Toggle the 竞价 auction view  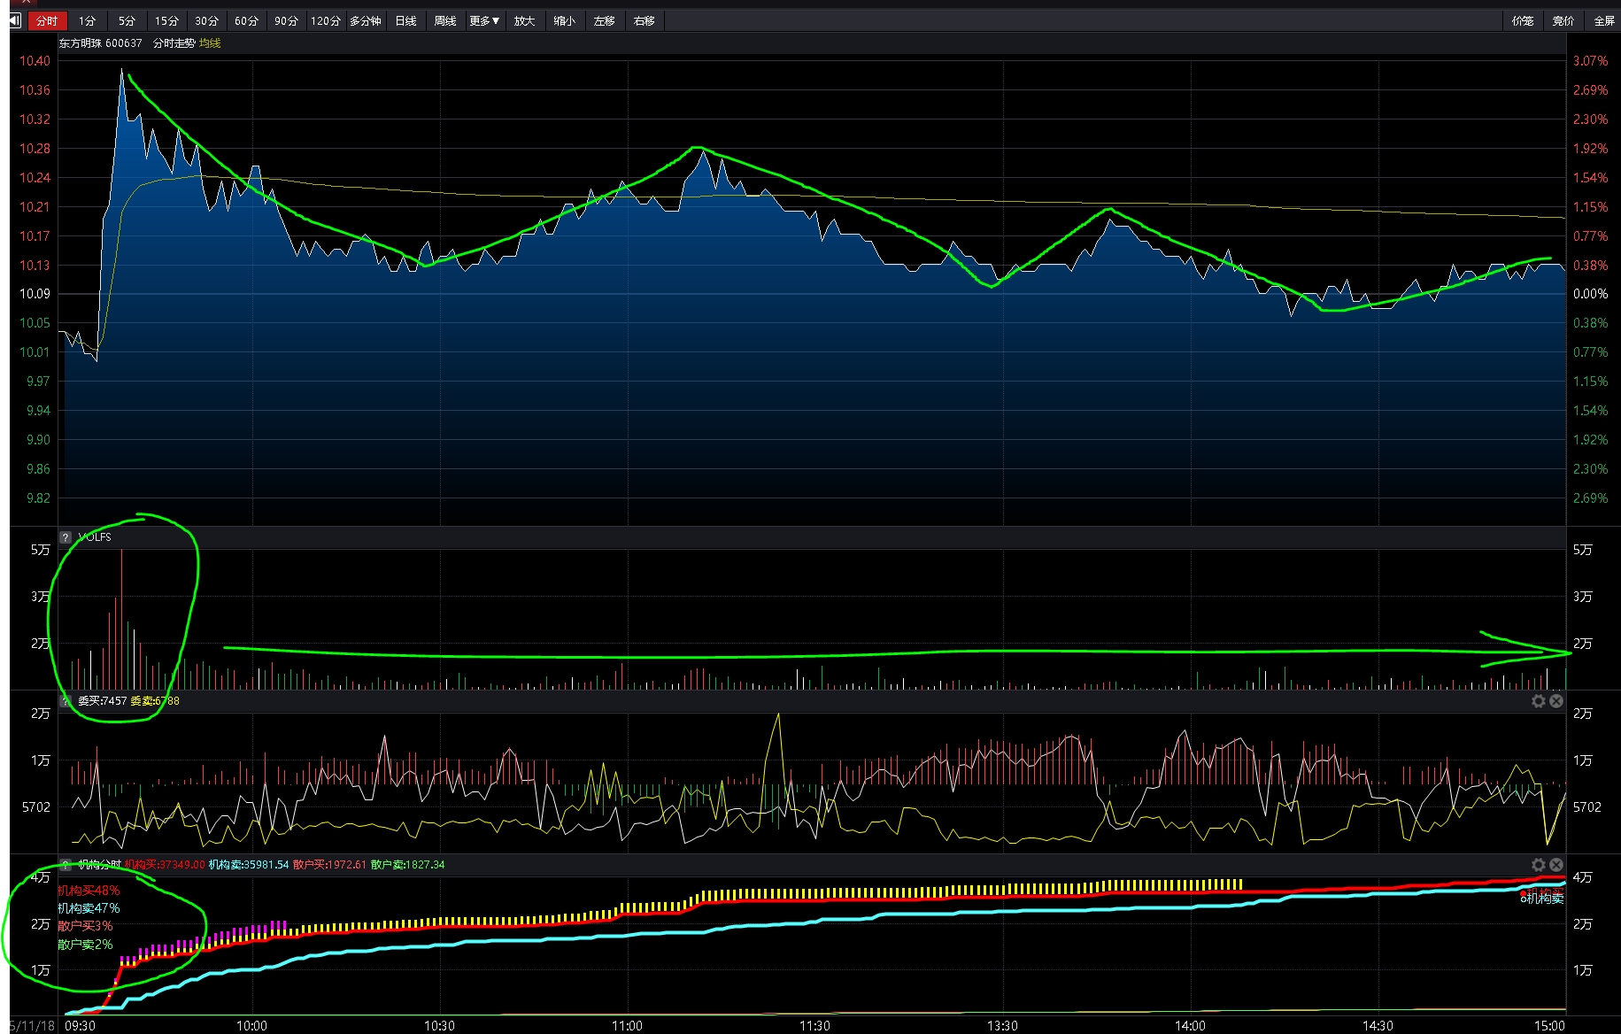[x=1563, y=20]
